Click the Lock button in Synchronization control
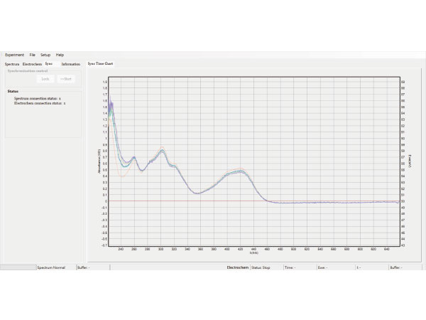Image resolution: width=426 pixels, height=320 pixels. [45, 78]
